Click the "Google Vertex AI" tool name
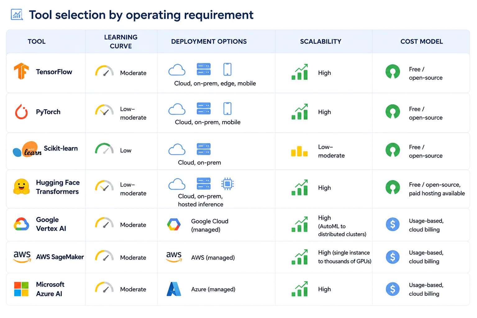The height and width of the screenshot is (318, 477). (x=51, y=224)
